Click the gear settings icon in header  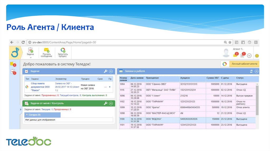(x=257, y=56)
